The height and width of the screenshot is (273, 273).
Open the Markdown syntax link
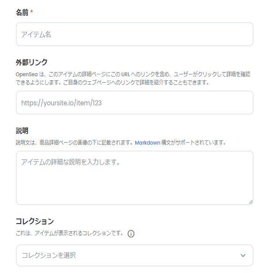(147, 143)
